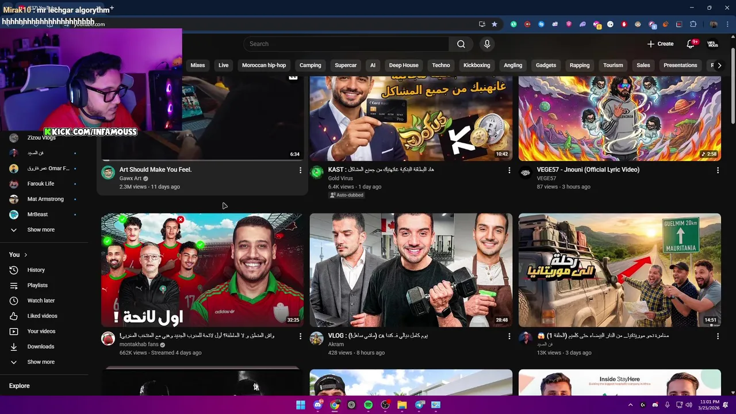Start voice search with microphone icon
736x414 pixels.
(487, 44)
